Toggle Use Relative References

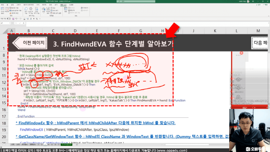(15, 10)
